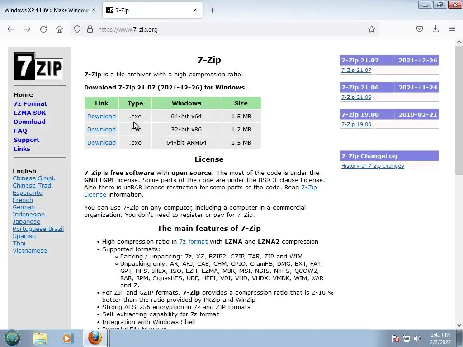463x347 pixels.
Task: Go forward with the forward arrow
Action: pos(27,29)
